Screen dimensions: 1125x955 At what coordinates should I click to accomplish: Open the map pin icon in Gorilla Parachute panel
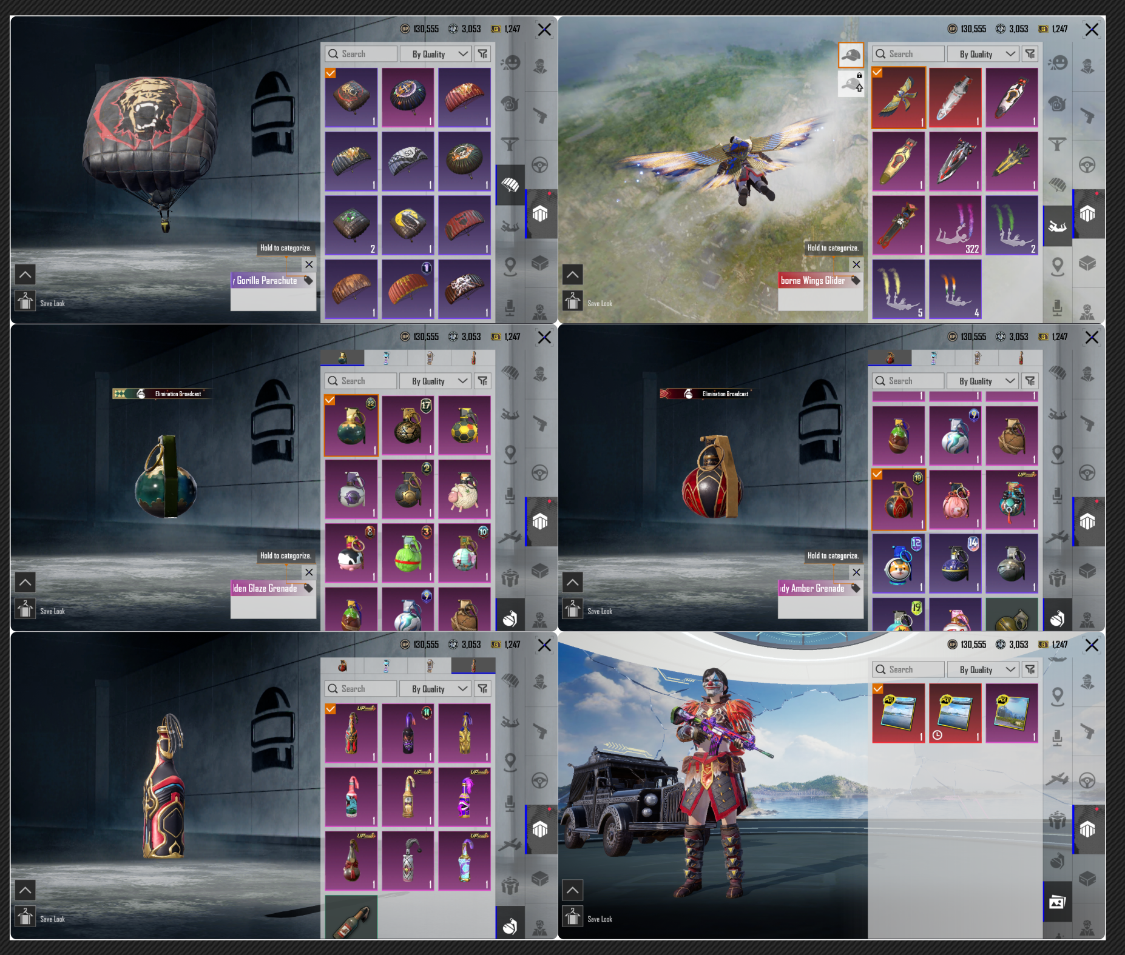[x=510, y=266]
